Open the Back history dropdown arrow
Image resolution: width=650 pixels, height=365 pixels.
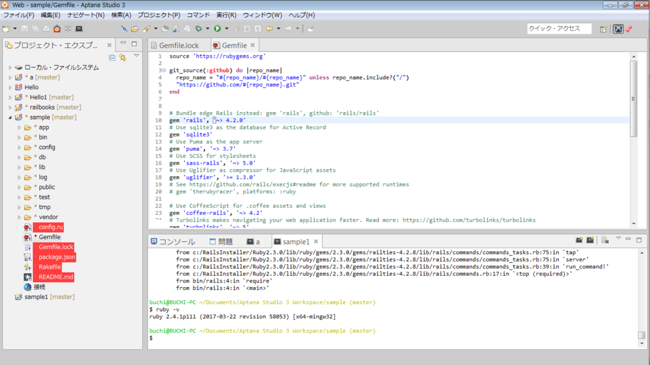(x=278, y=29)
